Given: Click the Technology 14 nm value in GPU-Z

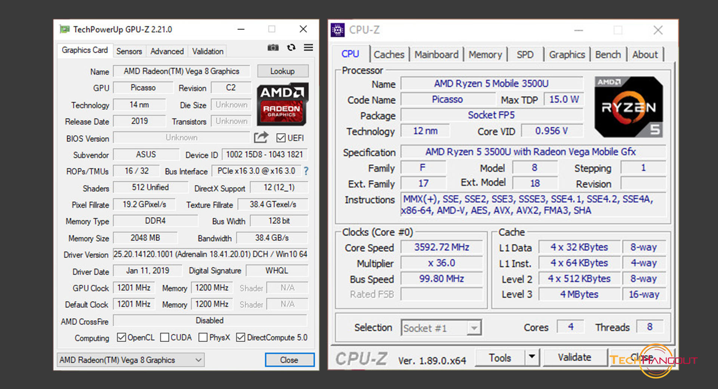Looking at the screenshot, I should pos(139,105).
